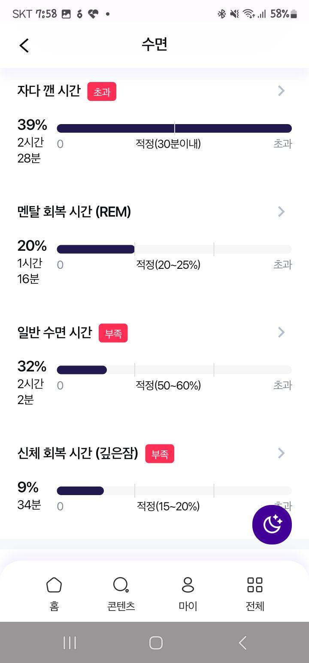Open the floating moon sleep button

(x=272, y=525)
